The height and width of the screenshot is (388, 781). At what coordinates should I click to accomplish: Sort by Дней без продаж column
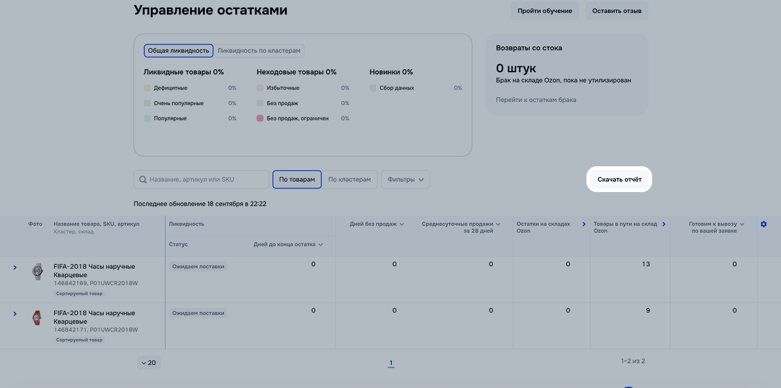(377, 224)
